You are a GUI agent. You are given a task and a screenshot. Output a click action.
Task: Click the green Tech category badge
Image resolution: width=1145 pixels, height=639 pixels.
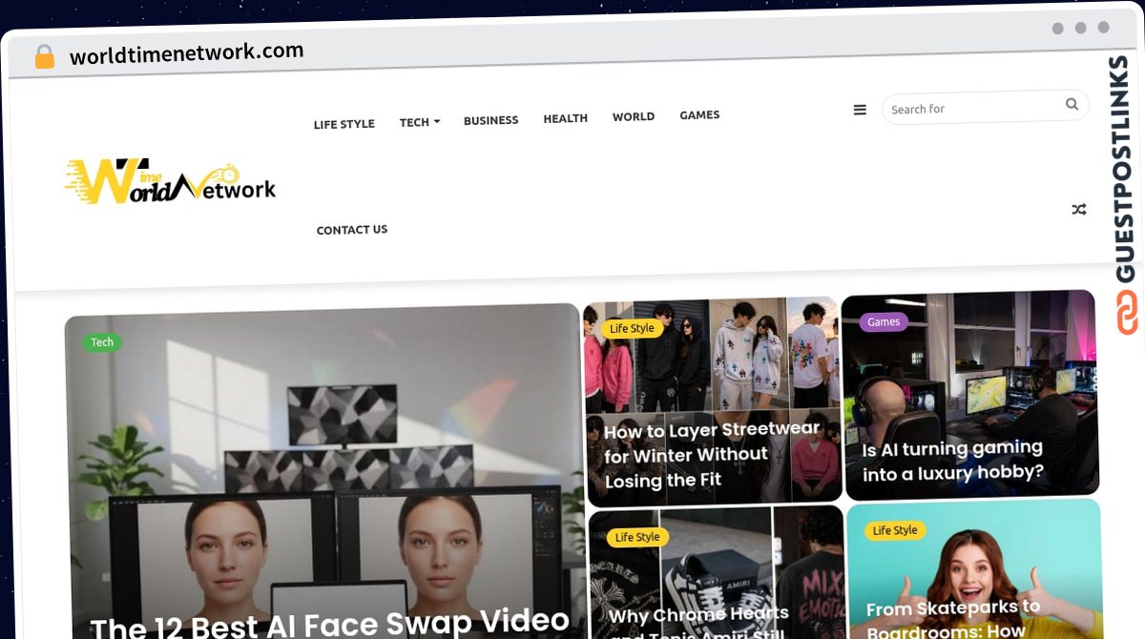pyautogui.click(x=102, y=342)
